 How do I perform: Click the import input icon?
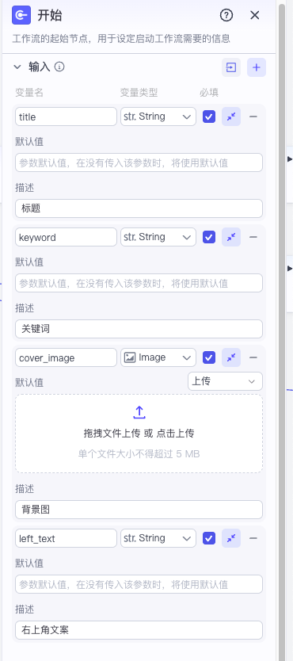(231, 67)
